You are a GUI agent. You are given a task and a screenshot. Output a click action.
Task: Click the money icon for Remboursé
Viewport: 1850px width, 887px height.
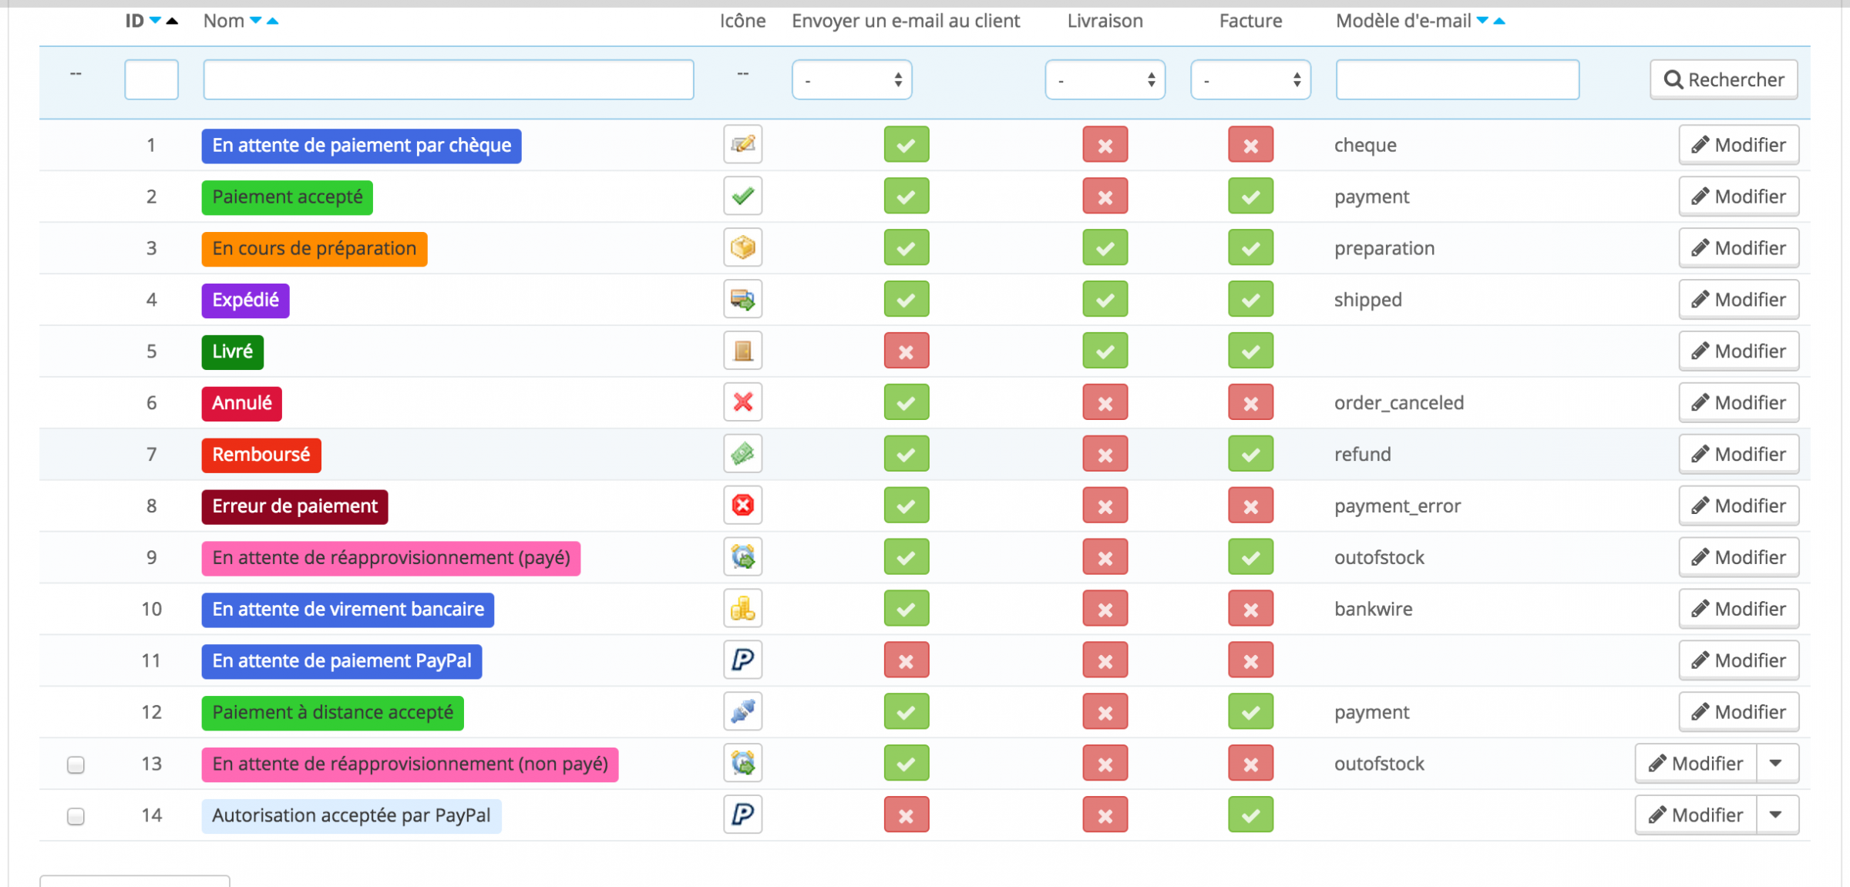point(742,454)
